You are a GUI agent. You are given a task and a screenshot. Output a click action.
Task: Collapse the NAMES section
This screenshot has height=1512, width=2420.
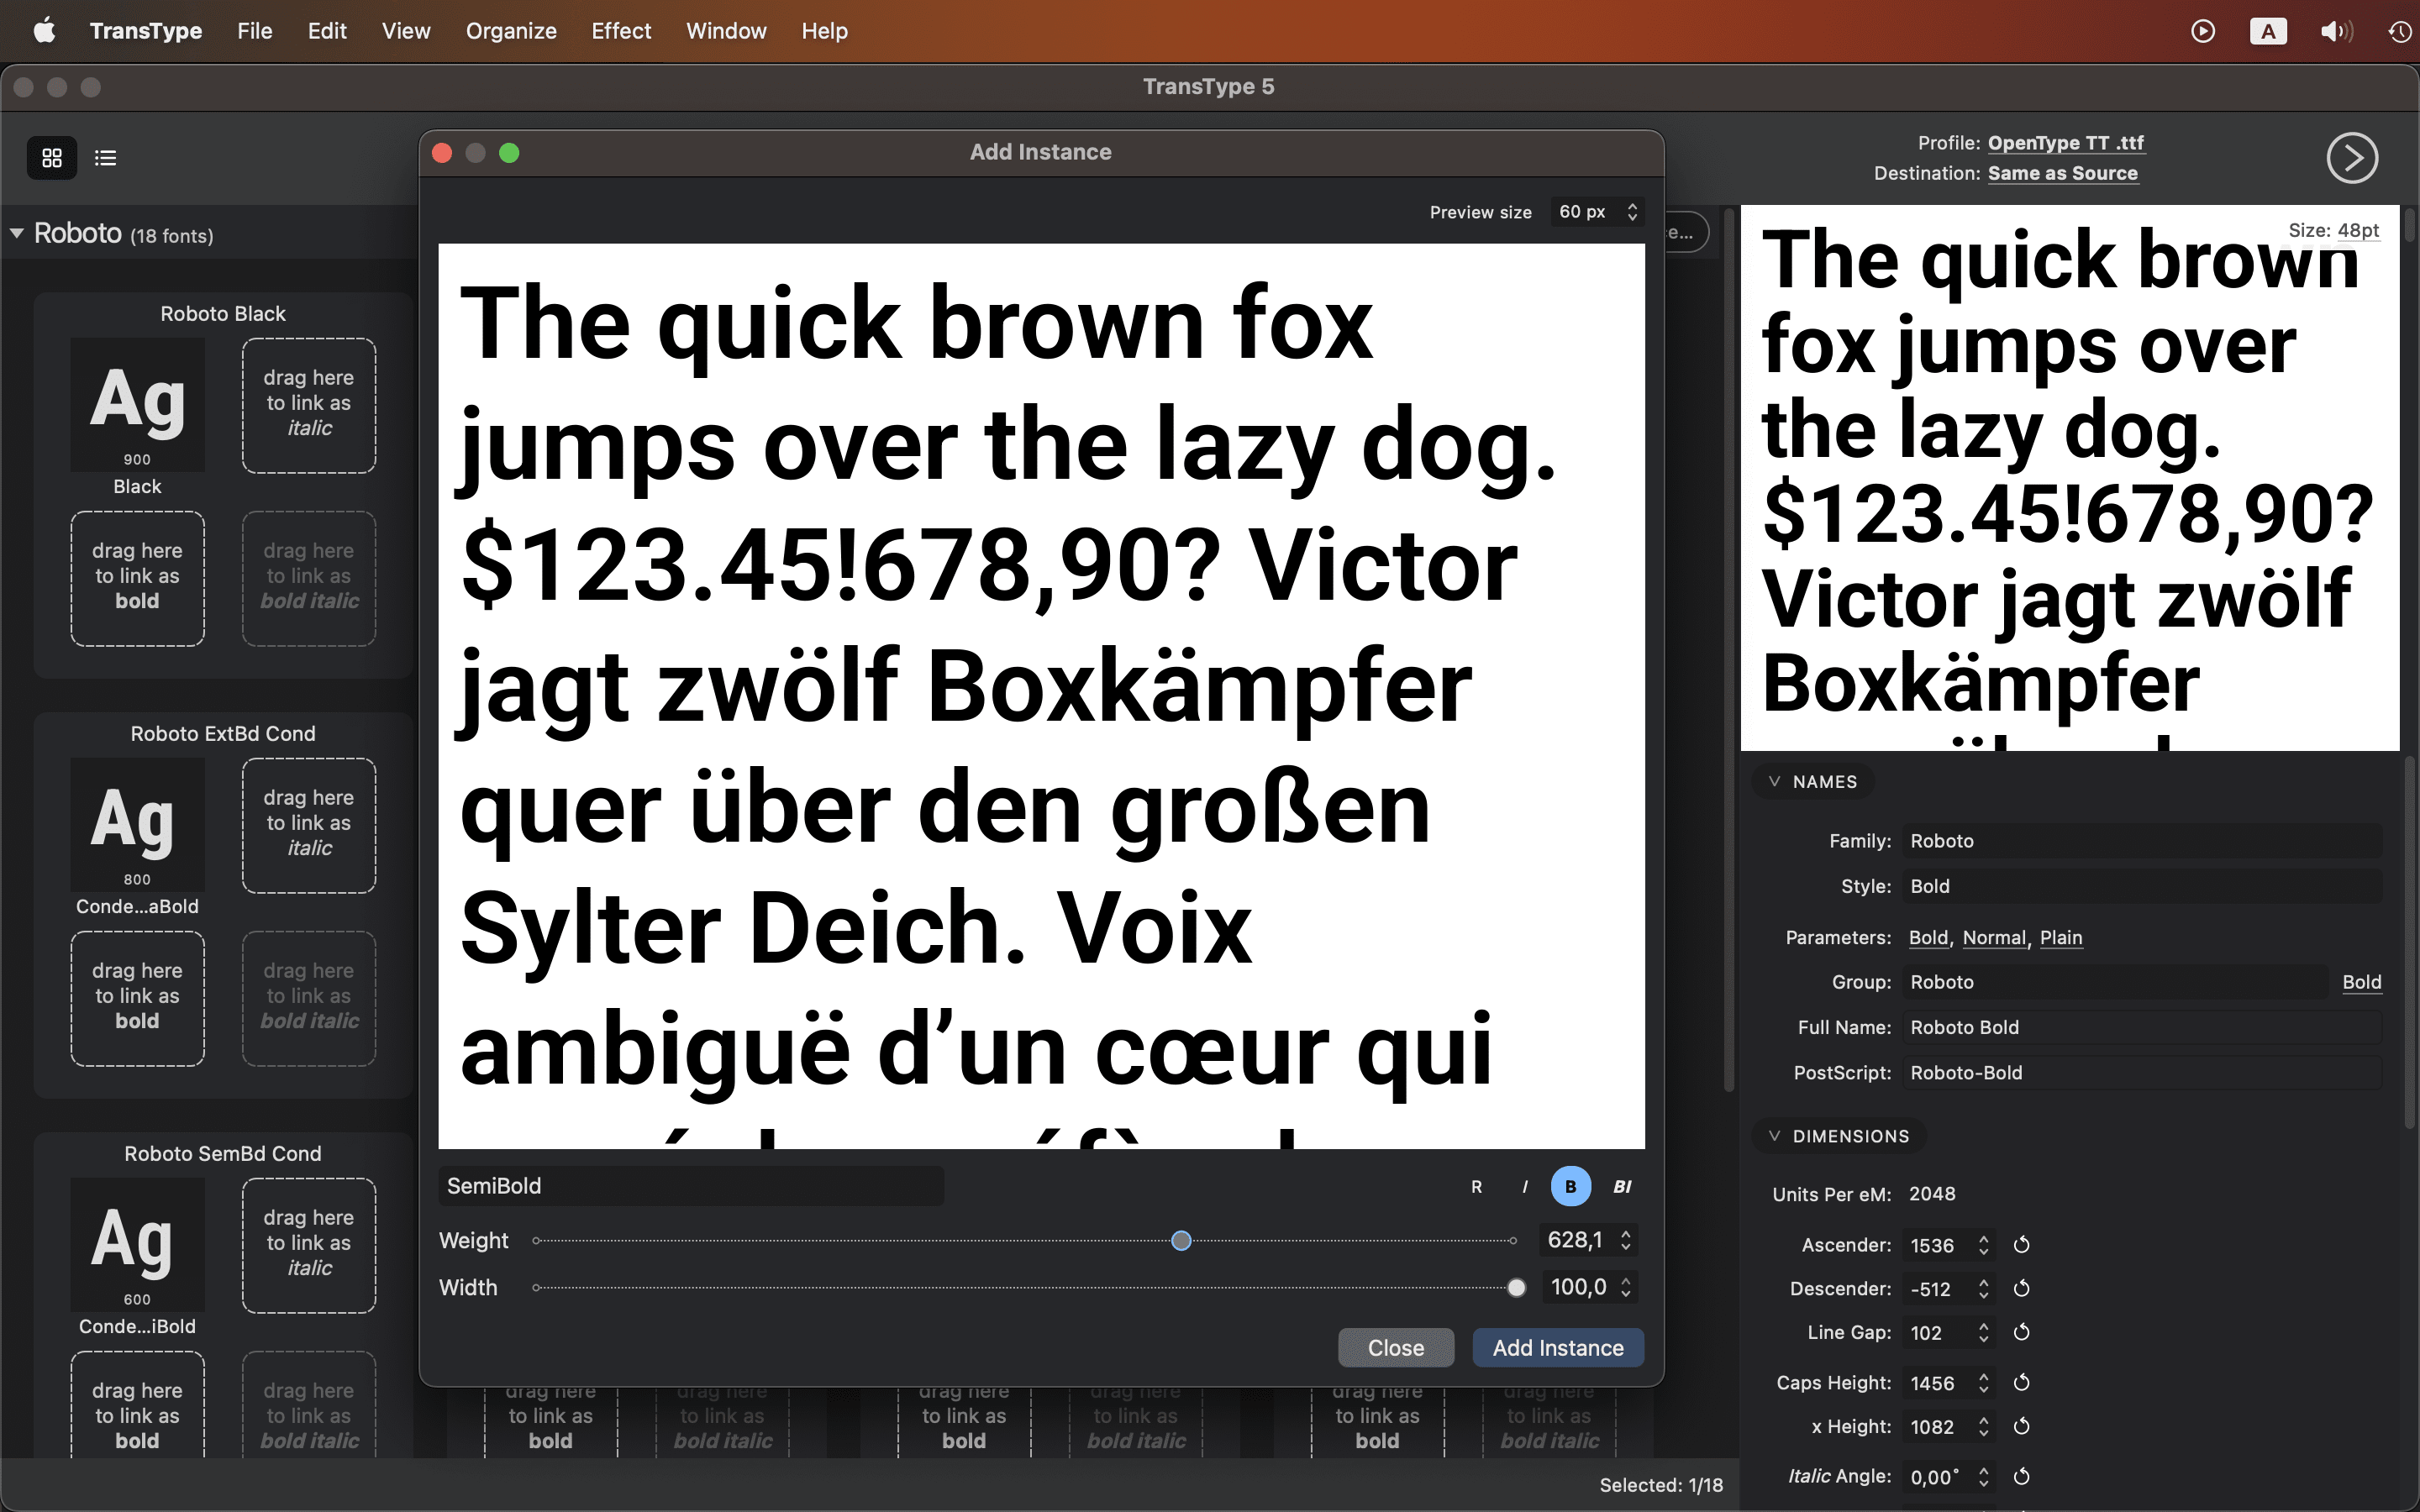click(x=1774, y=781)
